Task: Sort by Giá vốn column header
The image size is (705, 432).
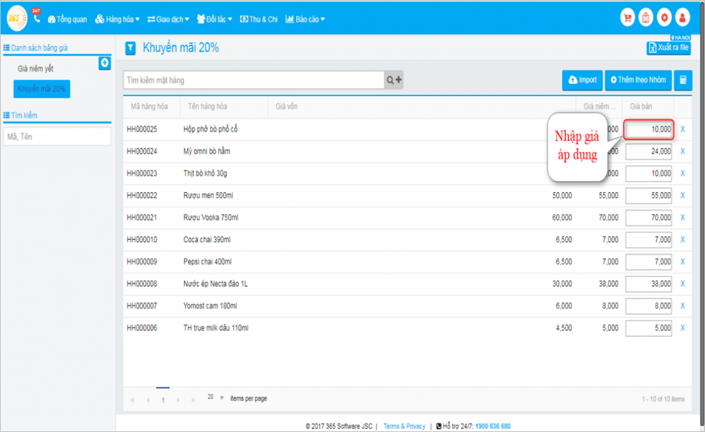Action: coord(286,107)
